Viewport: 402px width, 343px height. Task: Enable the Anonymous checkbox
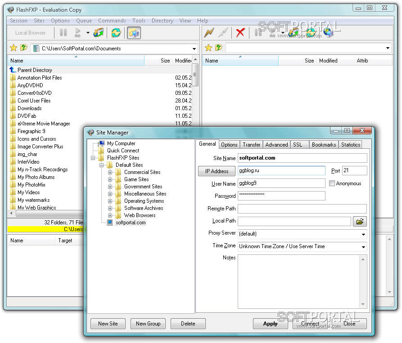coord(332,183)
